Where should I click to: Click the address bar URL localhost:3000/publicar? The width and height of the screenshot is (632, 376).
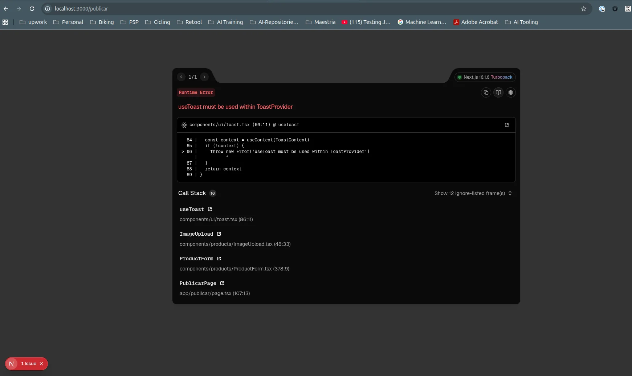coord(81,9)
